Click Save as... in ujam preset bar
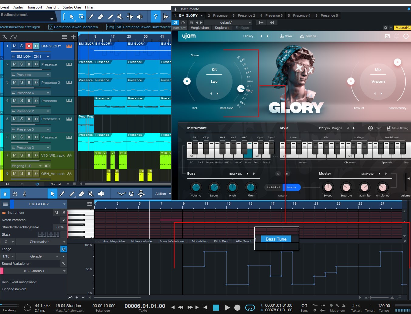Viewport: 411px width, 314px height. [x=309, y=36]
